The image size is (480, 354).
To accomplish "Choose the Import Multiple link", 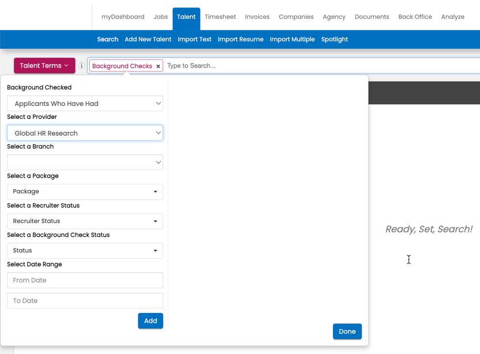I will [292, 39].
